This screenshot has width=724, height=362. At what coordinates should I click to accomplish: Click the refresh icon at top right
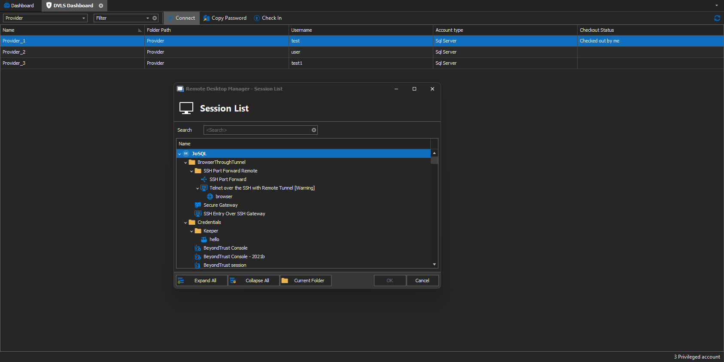[x=717, y=18]
